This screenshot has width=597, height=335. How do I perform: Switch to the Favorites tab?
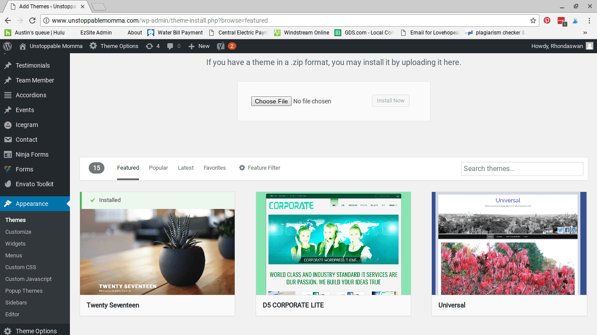pos(215,168)
